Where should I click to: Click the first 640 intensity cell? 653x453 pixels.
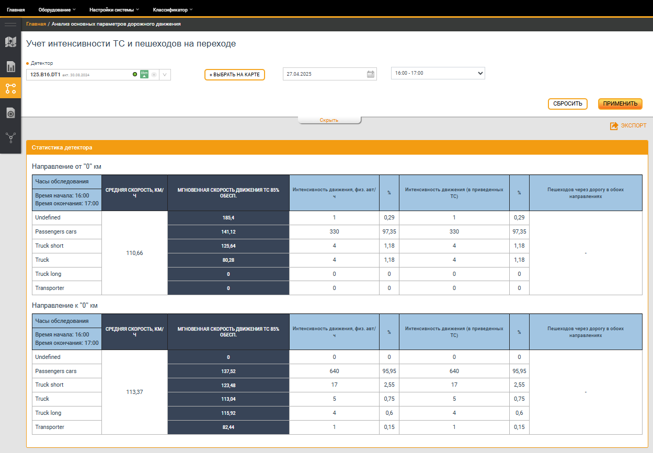pyautogui.click(x=334, y=371)
